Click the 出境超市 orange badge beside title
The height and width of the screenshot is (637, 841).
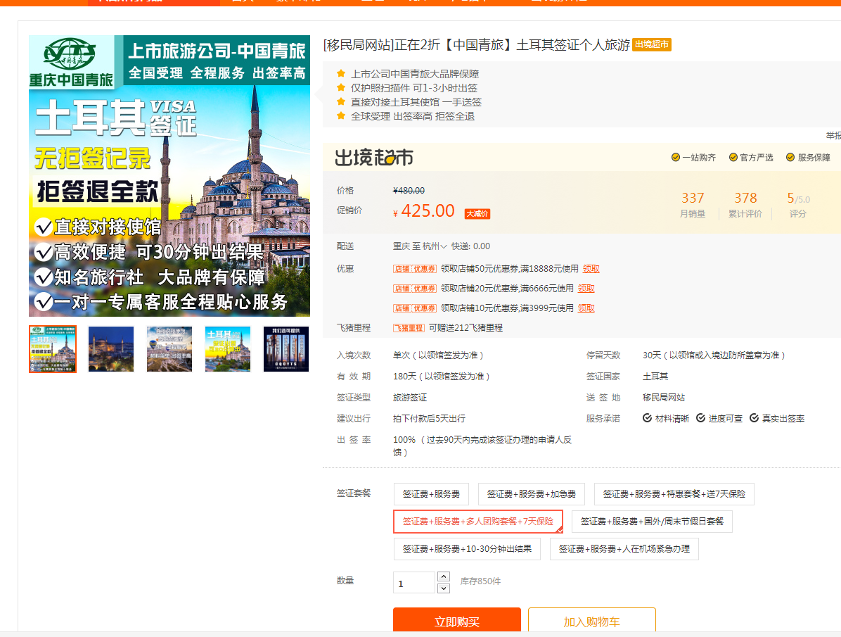[x=651, y=45]
